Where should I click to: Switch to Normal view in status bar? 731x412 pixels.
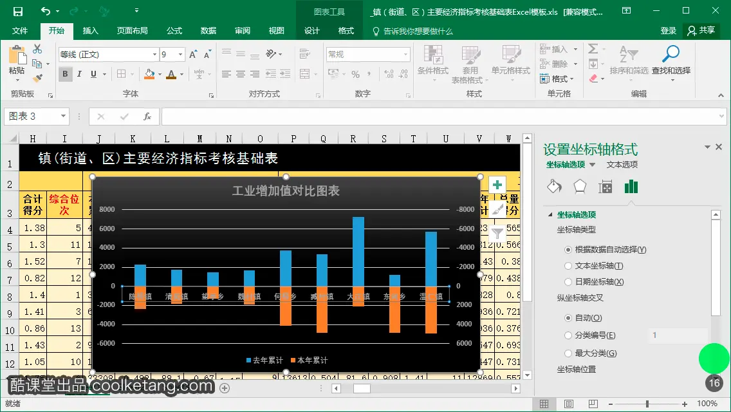click(544, 404)
